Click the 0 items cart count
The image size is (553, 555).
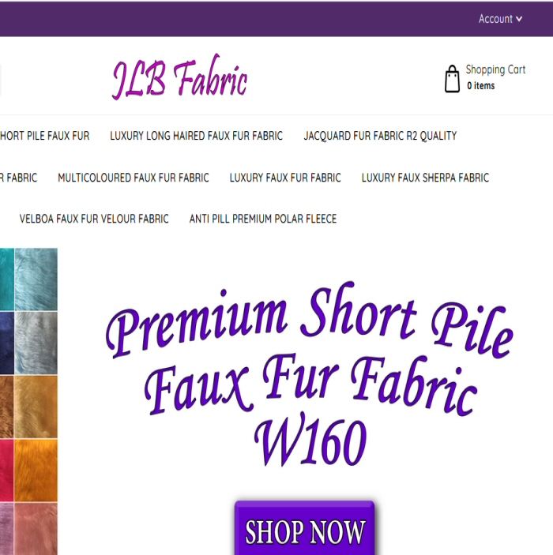pos(481,86)
